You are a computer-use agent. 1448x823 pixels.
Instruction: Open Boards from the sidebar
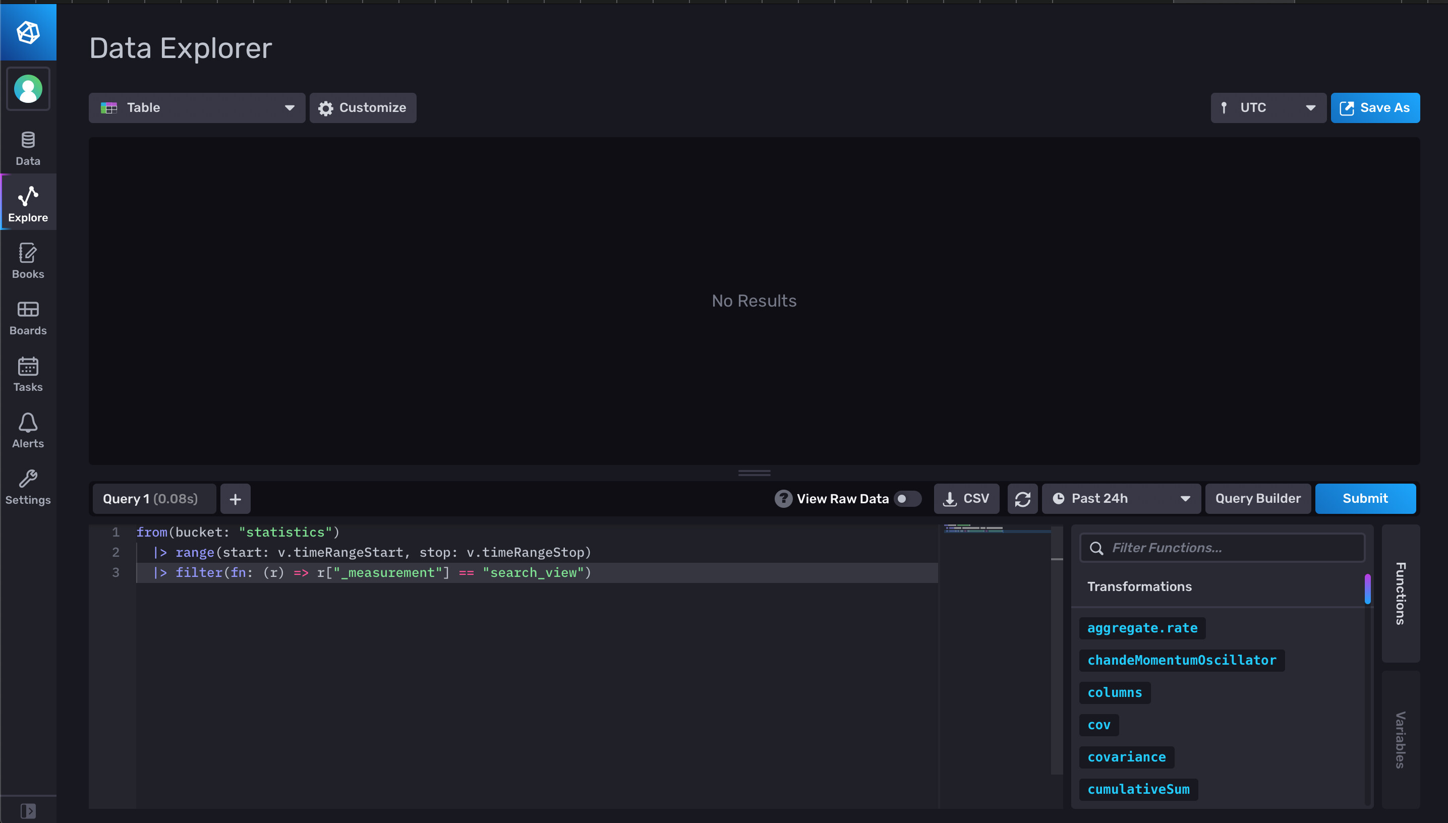pos(28,318)
